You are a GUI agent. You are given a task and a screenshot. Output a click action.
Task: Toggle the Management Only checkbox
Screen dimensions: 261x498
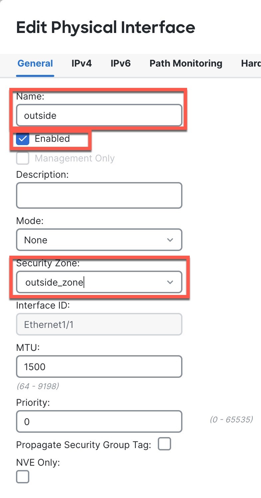pos(23,158)
